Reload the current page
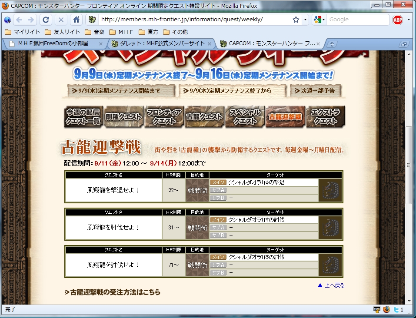 coord(46,20)
